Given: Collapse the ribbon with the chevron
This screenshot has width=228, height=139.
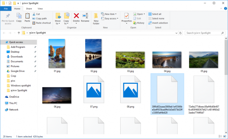Looking at the screenshot, I should click(x=221, y=8).
